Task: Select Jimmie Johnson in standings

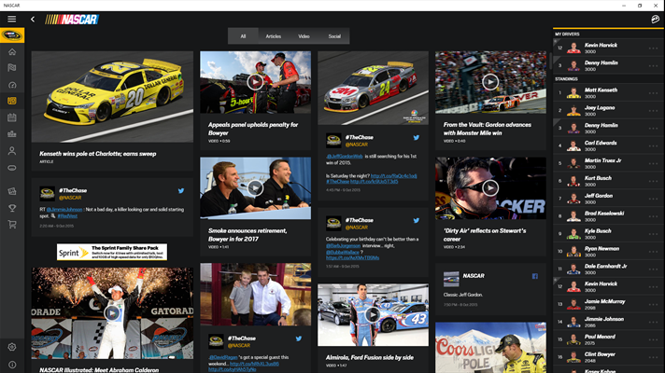Action: click(608, 322)
